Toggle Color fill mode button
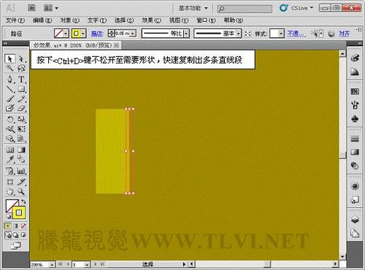Viewport: 365px width, 270px height. [8, 226]
